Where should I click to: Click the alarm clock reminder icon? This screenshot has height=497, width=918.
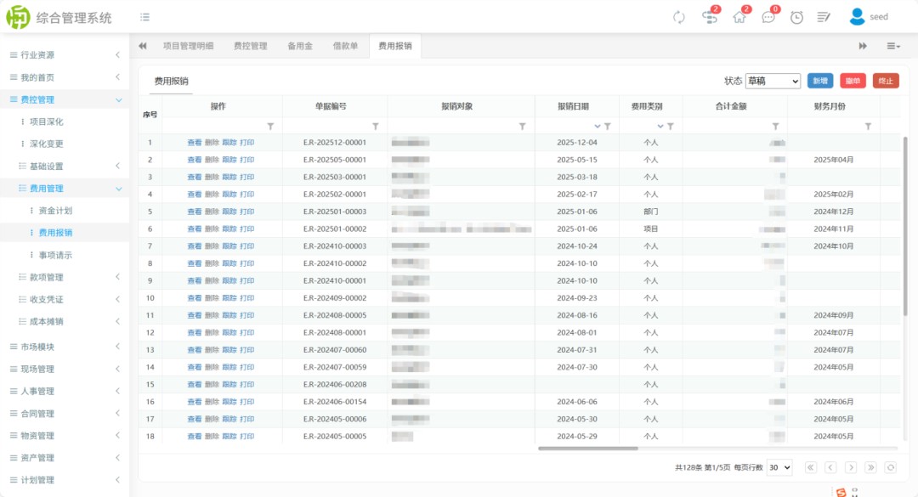click(x=796, y=17)
